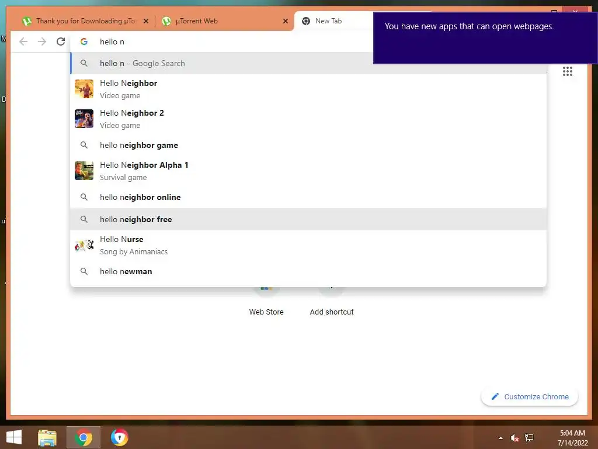Click the Add shortcut tile
The height and width of the screenshot is (449, 598).
point(332,302)
